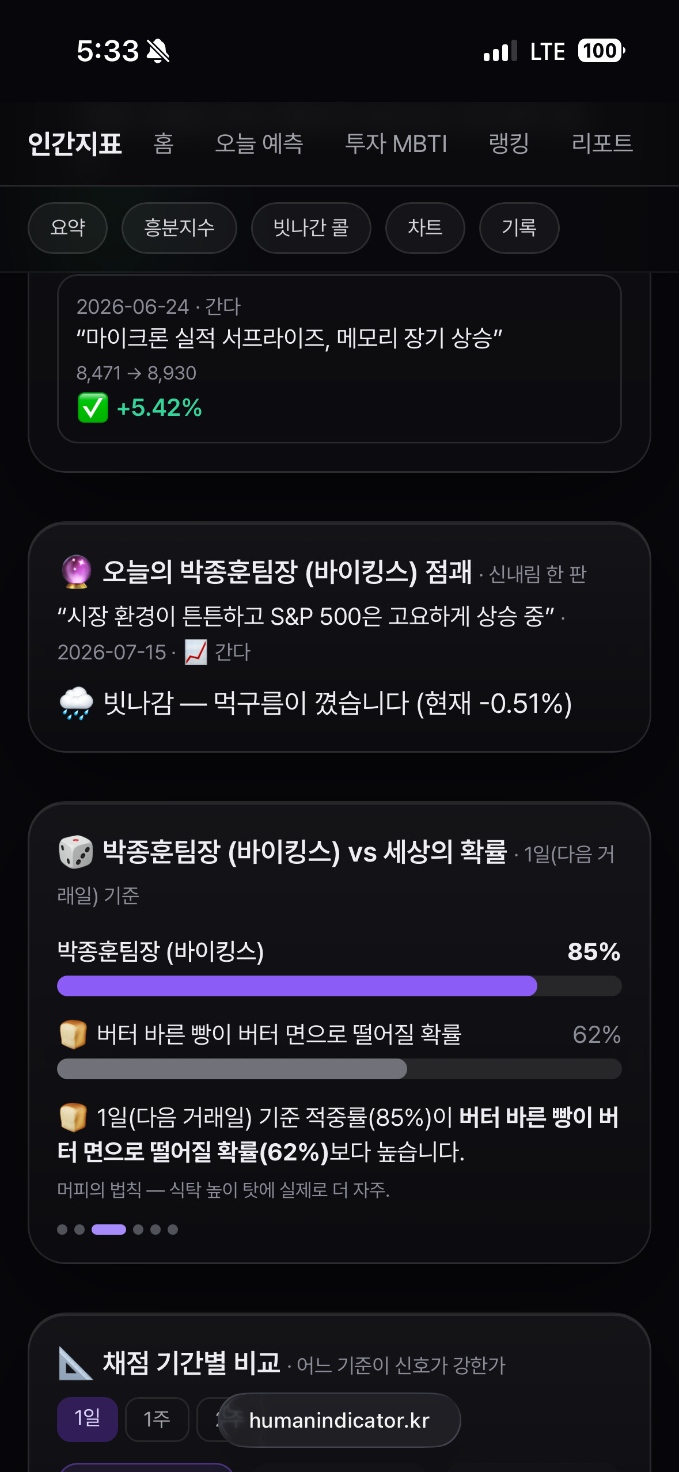Select the 1주 period chip
Viewport: 679px width, 1472px height.
coord(157,1419)
